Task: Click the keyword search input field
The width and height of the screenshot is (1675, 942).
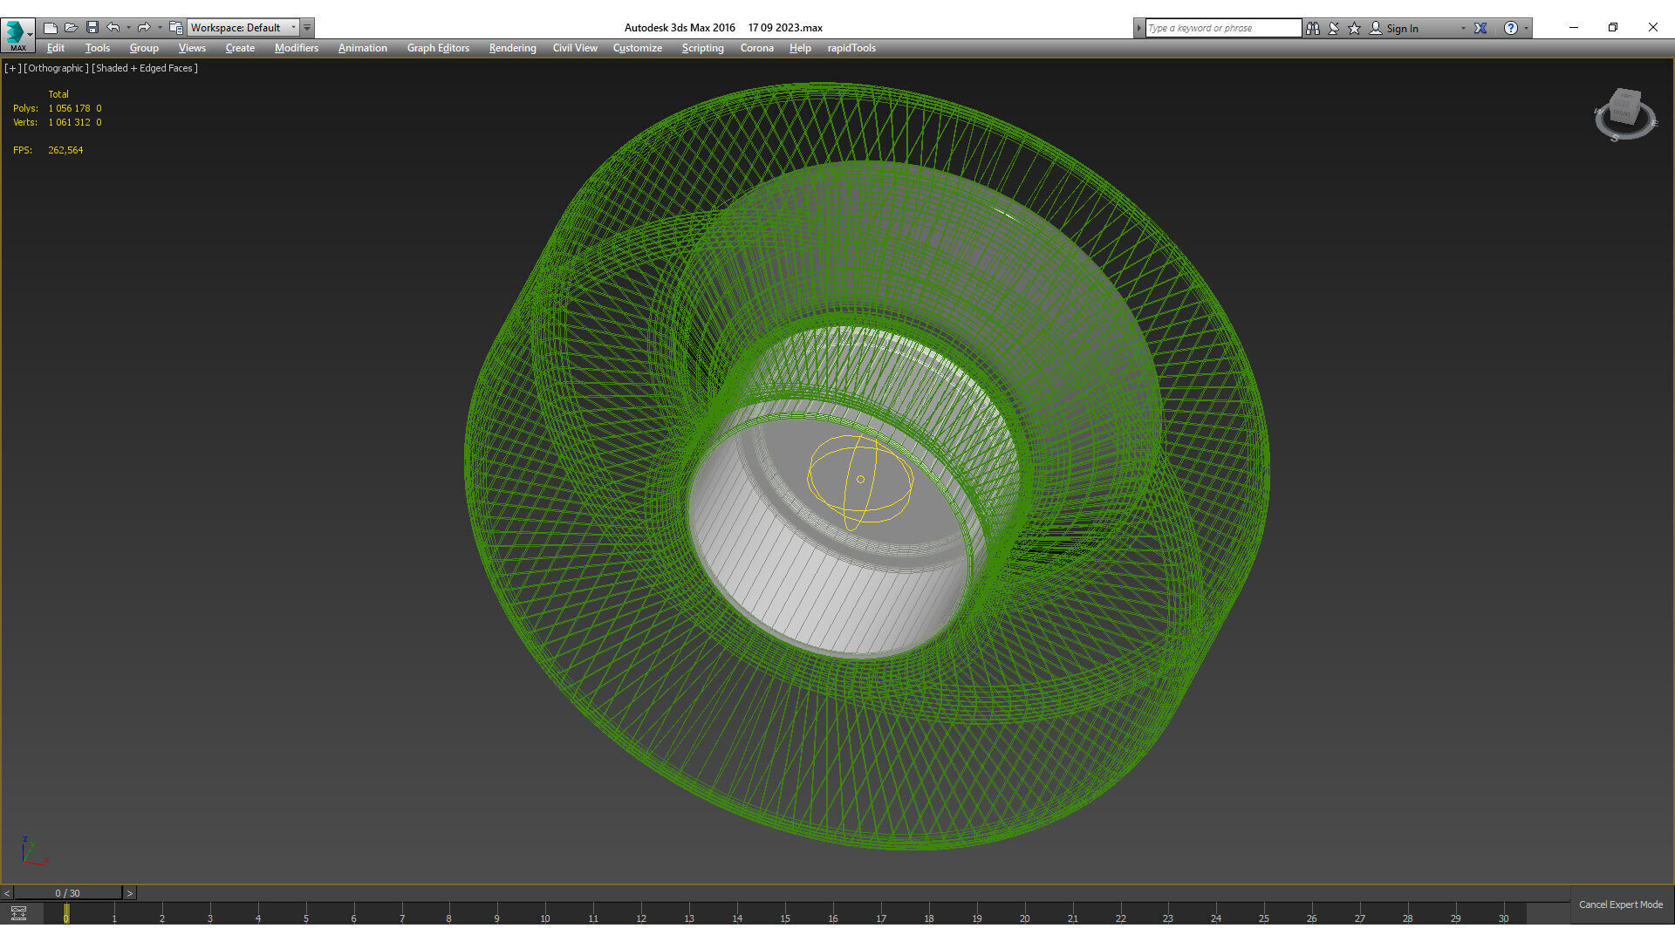Action: [x=1223, y=28]
